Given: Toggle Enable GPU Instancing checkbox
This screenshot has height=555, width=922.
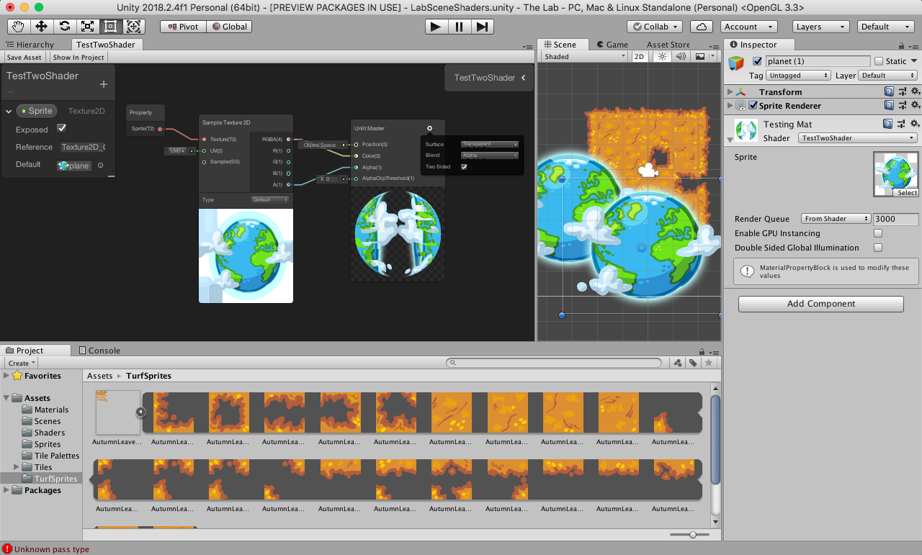Looking at the screenshot, I should [x=878, y=233].
